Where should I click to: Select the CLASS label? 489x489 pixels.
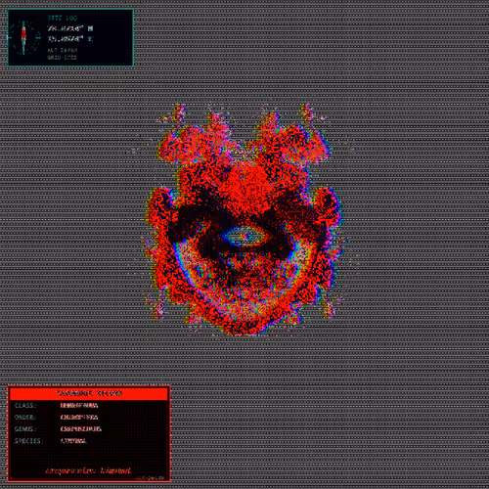tap(25, 406)
